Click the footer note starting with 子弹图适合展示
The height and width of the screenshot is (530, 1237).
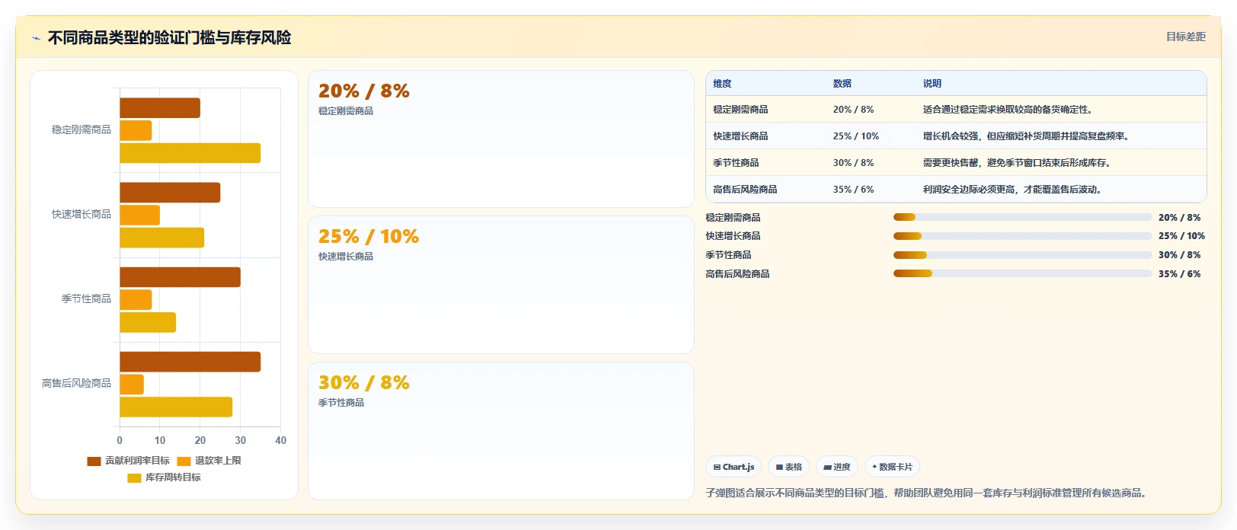coord(926,493)
